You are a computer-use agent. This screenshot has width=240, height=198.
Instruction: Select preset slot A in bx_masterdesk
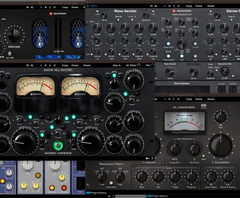(165, 99)
